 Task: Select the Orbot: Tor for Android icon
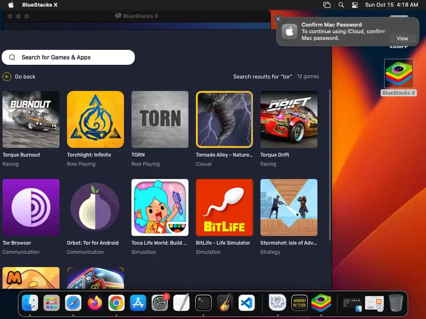(95, 207)
